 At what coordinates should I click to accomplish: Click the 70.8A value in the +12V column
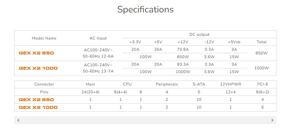click(183, 49)
